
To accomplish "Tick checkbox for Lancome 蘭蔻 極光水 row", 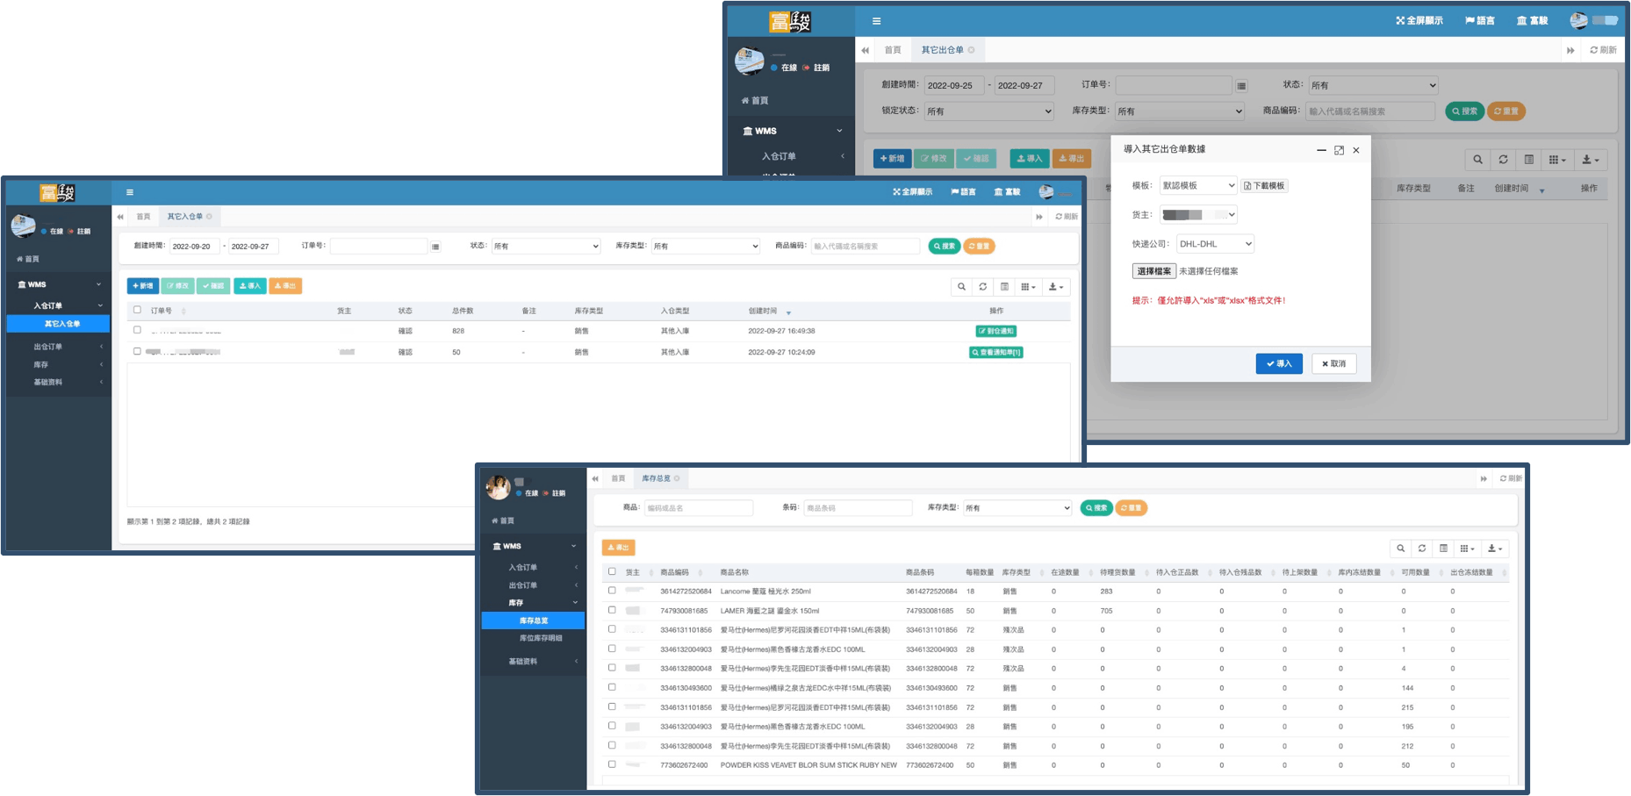I will coord(612,591).
